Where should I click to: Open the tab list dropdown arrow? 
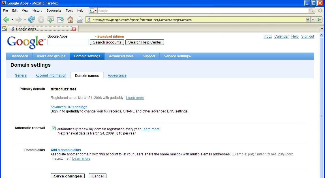[x=322, y=29]
